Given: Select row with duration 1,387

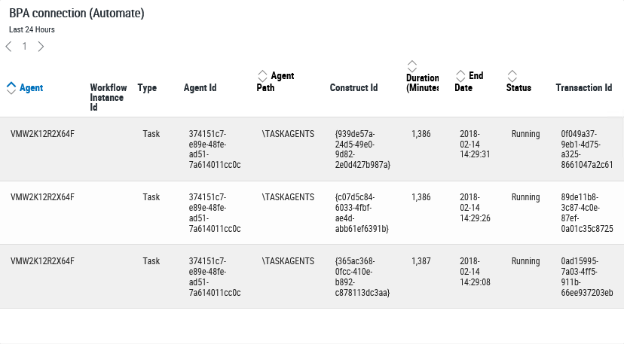Looking at the screenshot, I should pos(312,276).
